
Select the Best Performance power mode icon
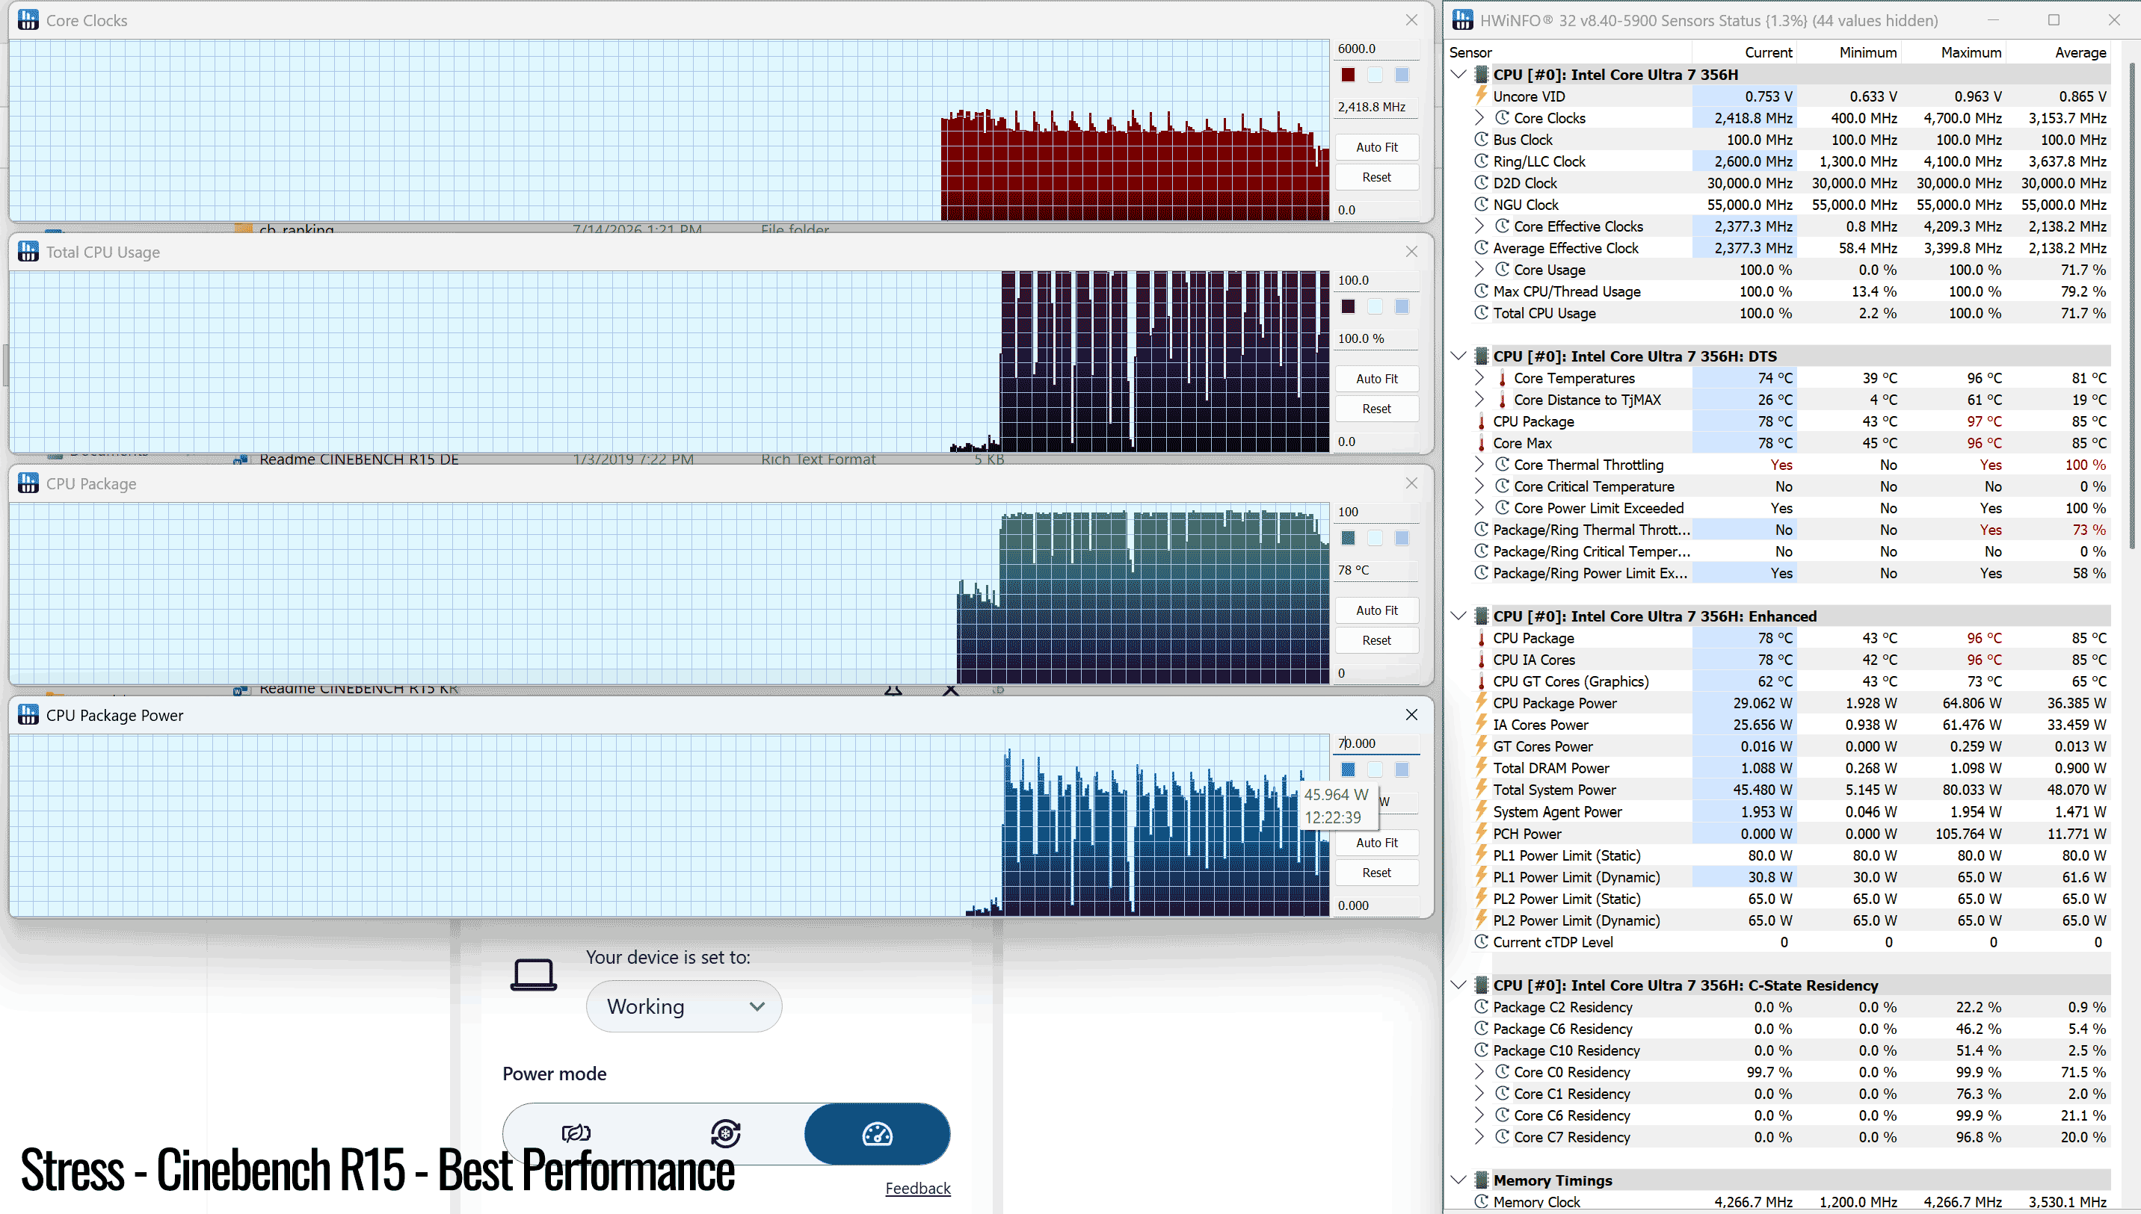(x=877, y=1134)
